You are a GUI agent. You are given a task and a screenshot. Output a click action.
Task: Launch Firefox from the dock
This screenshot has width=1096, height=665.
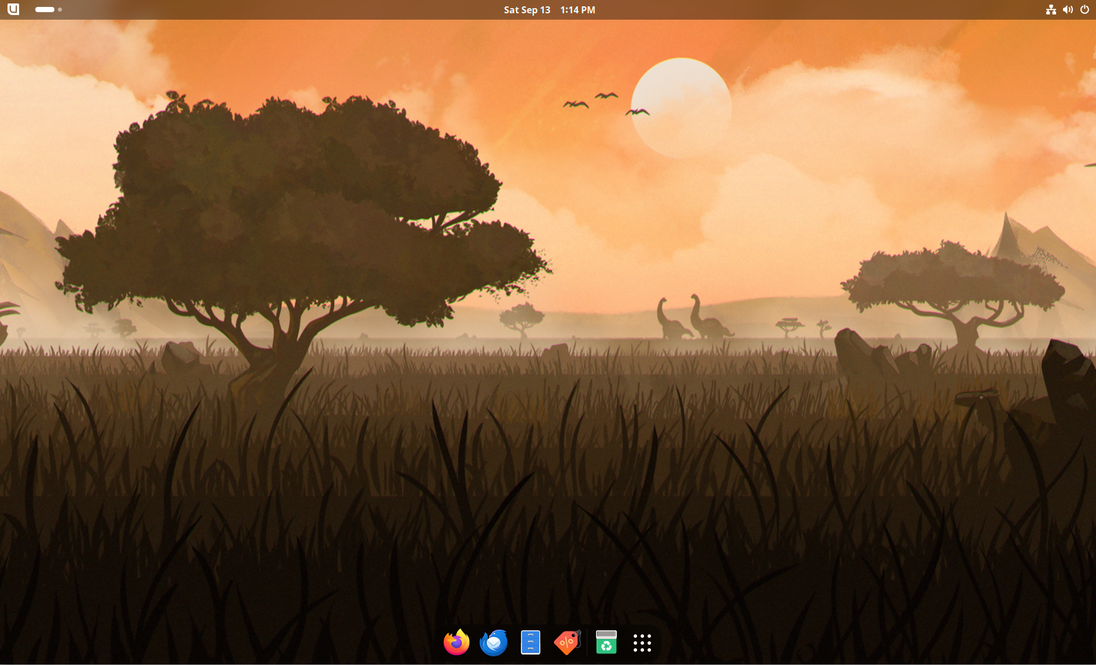(x=456, y=642)
